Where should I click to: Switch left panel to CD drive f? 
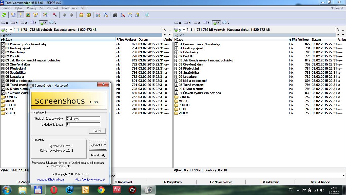(x=33, y=23)
